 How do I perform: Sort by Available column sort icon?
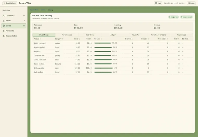148,39
